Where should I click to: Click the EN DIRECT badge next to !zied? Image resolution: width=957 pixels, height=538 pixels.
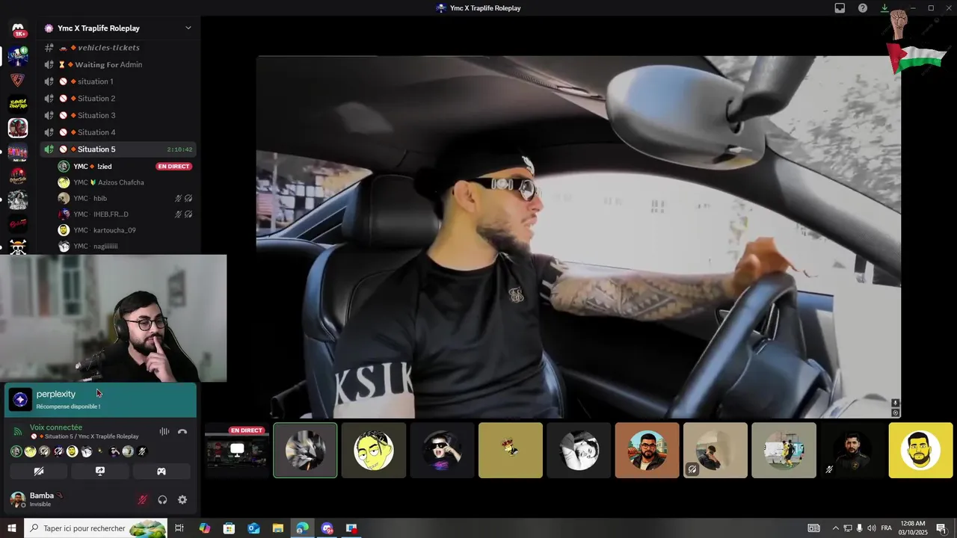click(173, 167)
